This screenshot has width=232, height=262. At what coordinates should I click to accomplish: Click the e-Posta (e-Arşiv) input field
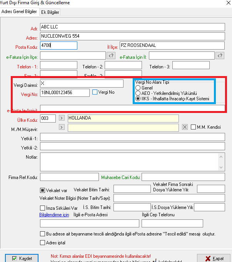(x=132, y=108)
